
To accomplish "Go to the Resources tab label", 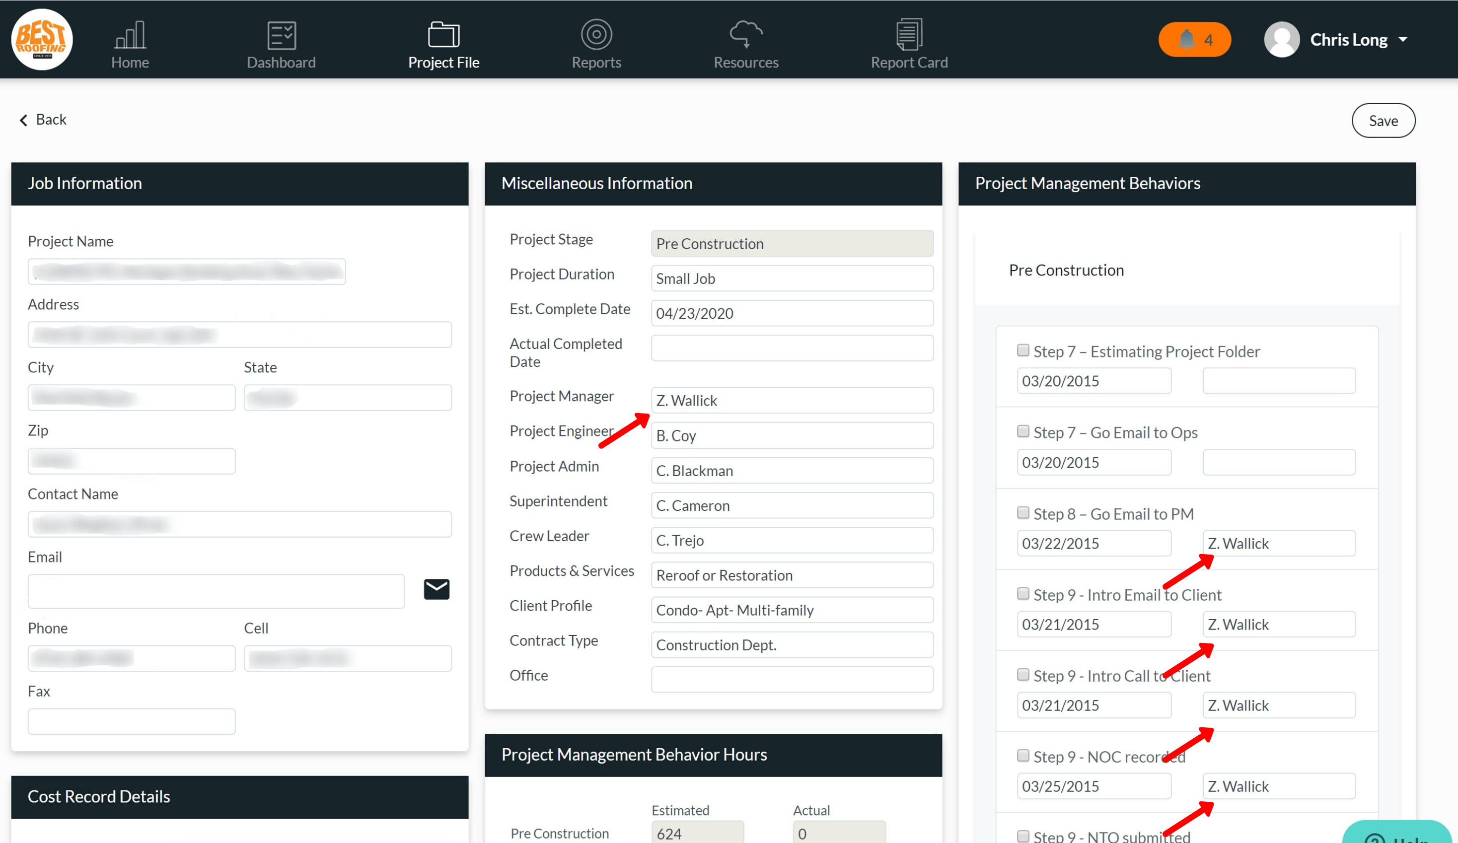I will coord(746,63).
